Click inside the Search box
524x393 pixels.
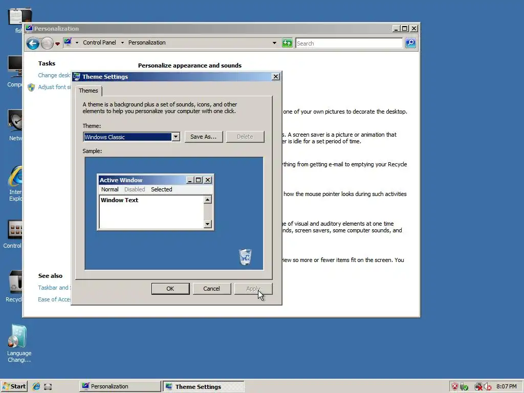point(349,43)
